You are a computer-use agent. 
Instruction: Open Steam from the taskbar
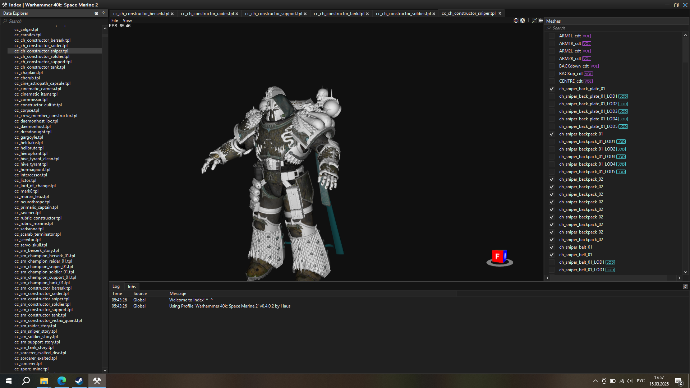[79, 381]
